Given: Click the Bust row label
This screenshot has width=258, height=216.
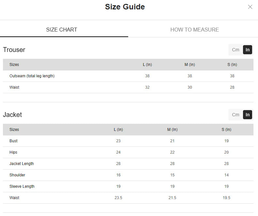Looking at the screenshot, I should pyautogui.click(x=14, y=141).
